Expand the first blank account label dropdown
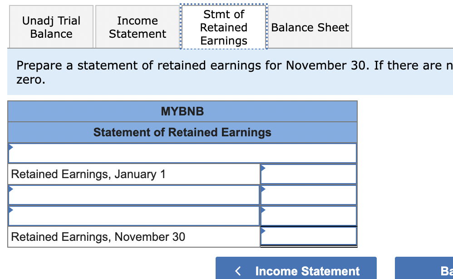This screenshot has height=279, width=453. point(134,195)
